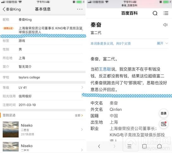172x153 pixels.
Task: Expand the 微博认证 verification description arrow
Action: 83,30
